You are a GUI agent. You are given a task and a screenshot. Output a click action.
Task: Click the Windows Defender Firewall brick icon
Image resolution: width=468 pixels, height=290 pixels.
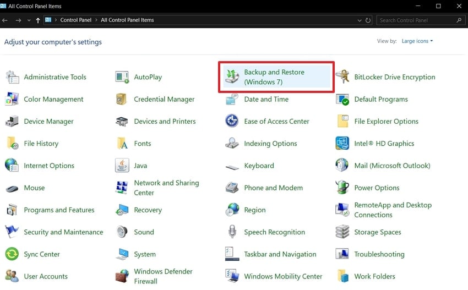pyautogui.click(x=122, y=276)
